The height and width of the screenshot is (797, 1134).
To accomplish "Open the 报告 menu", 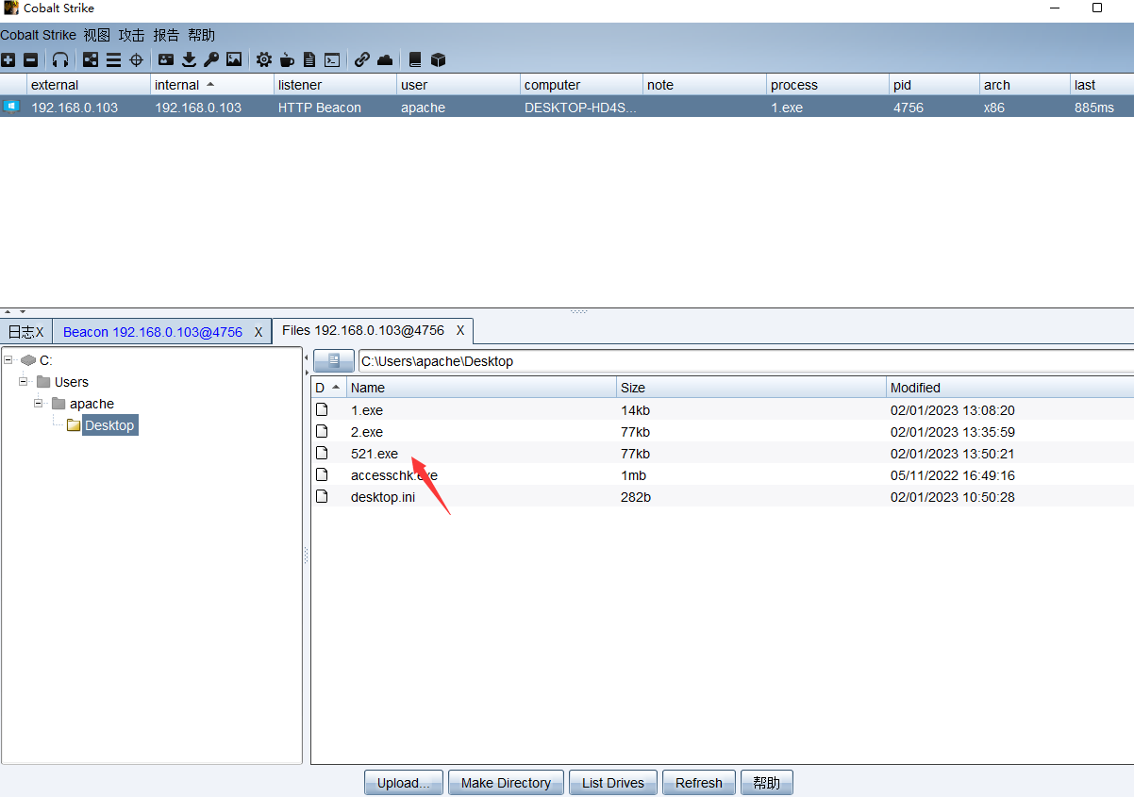I will click(166, 35).
